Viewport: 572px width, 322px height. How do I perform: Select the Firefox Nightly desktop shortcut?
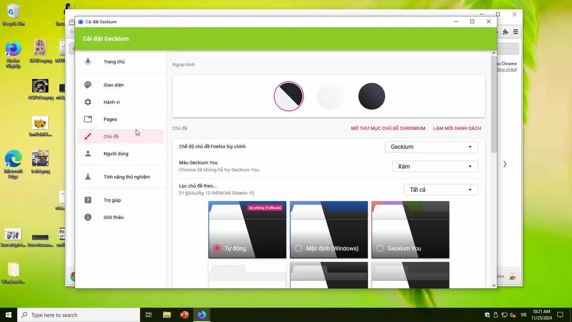pos(13,54)
